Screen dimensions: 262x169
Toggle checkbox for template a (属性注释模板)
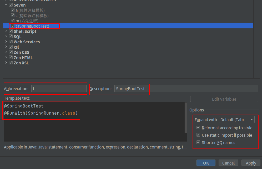(13, 10)
